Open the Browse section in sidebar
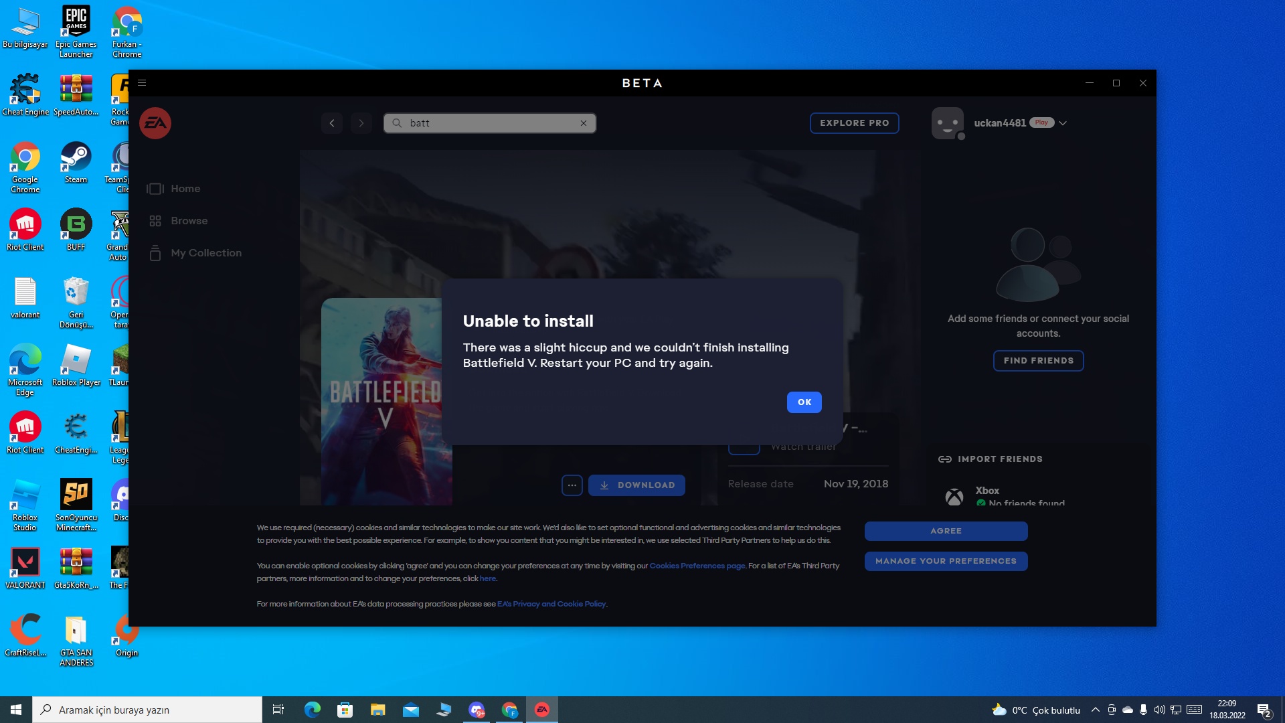This screenshot has width=1285, height=723. click(178, 221)
